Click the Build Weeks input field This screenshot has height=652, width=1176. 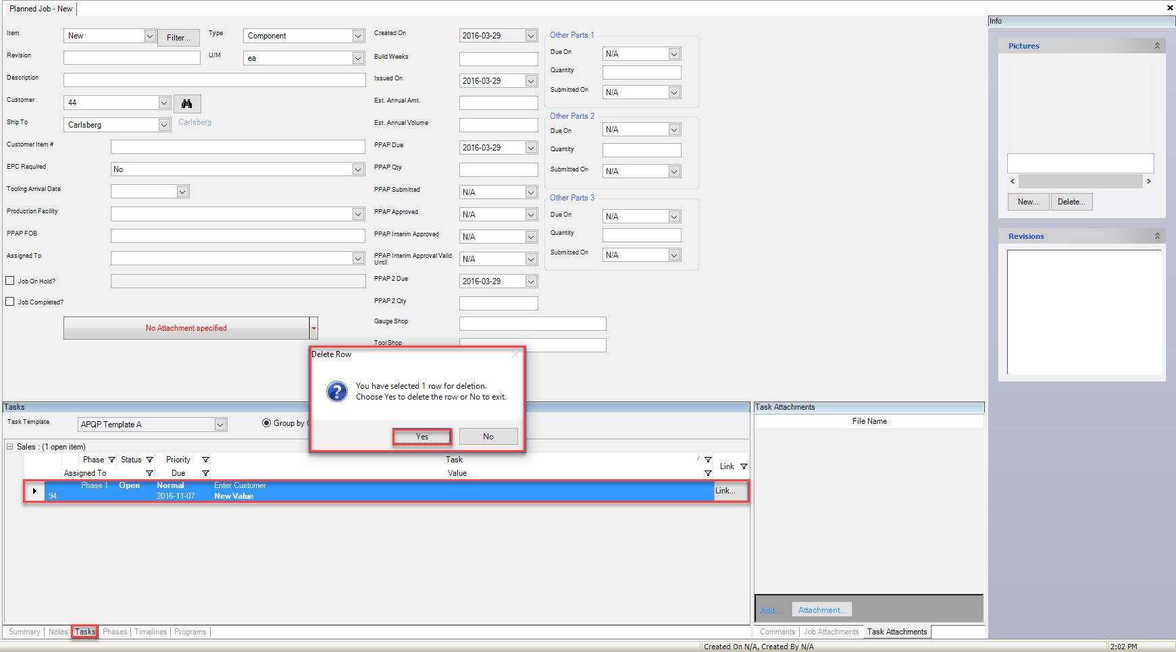tap(498, 59)
